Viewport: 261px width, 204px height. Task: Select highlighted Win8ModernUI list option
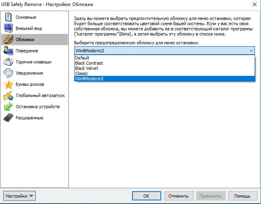click(x=164, y=79)
